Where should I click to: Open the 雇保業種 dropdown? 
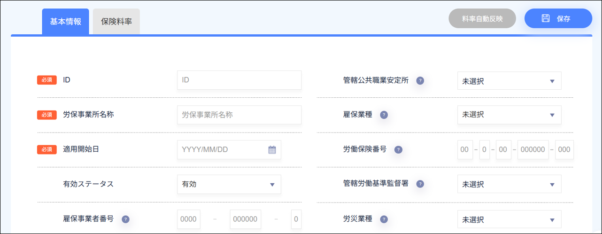(509, 115)
